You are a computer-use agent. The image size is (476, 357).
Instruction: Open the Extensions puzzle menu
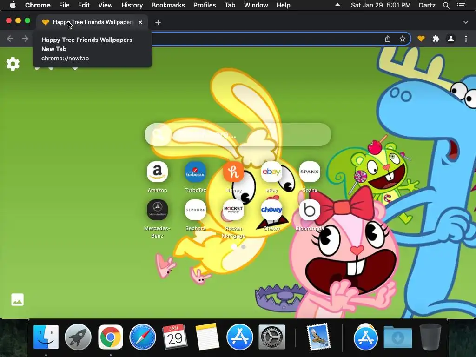pos(436,39)
